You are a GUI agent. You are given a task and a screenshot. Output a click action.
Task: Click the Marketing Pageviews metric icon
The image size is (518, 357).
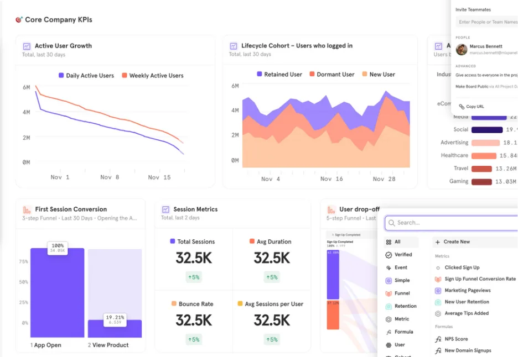pyautogui.click(x=438, y=290)
